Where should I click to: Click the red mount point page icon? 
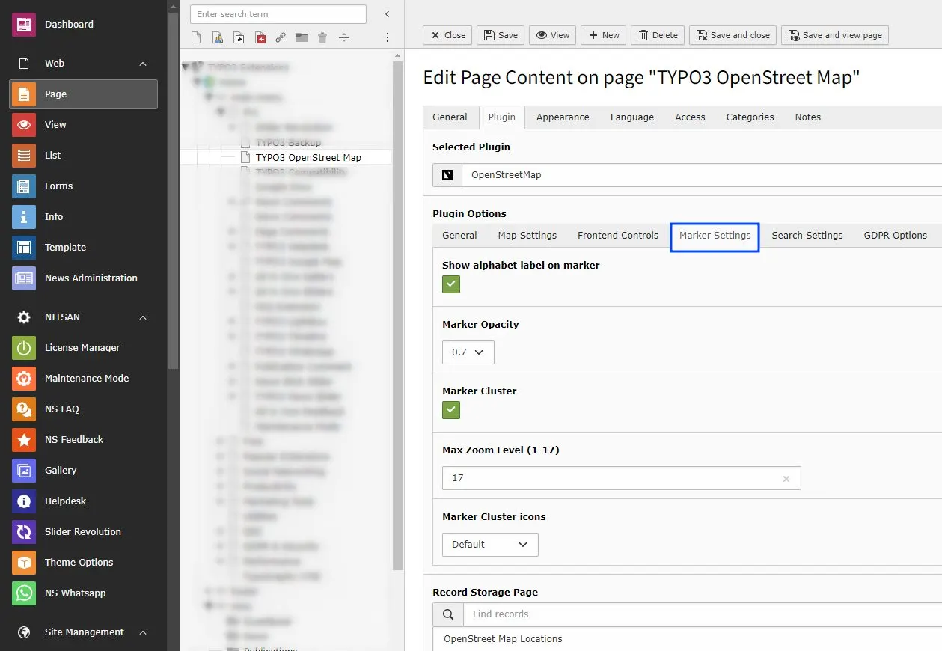coord(260,37)
